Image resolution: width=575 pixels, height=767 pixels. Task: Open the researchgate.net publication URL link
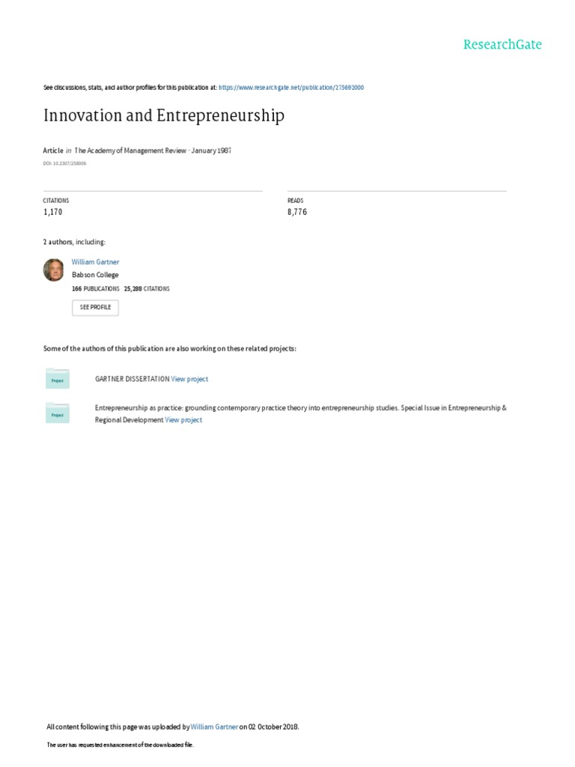(291, 88)
